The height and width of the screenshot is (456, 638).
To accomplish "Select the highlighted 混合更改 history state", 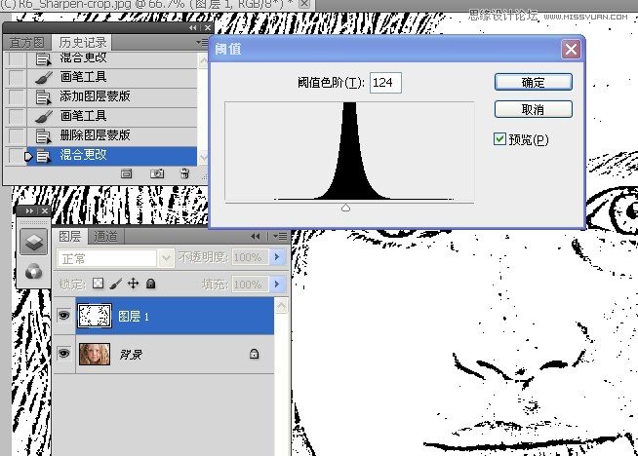I will pos(111,155).
